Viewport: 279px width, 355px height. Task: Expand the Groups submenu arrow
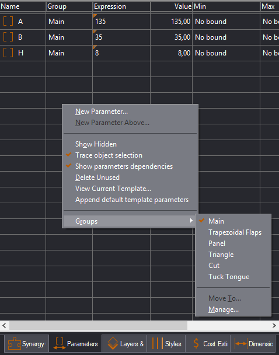[x=191, y=221]
